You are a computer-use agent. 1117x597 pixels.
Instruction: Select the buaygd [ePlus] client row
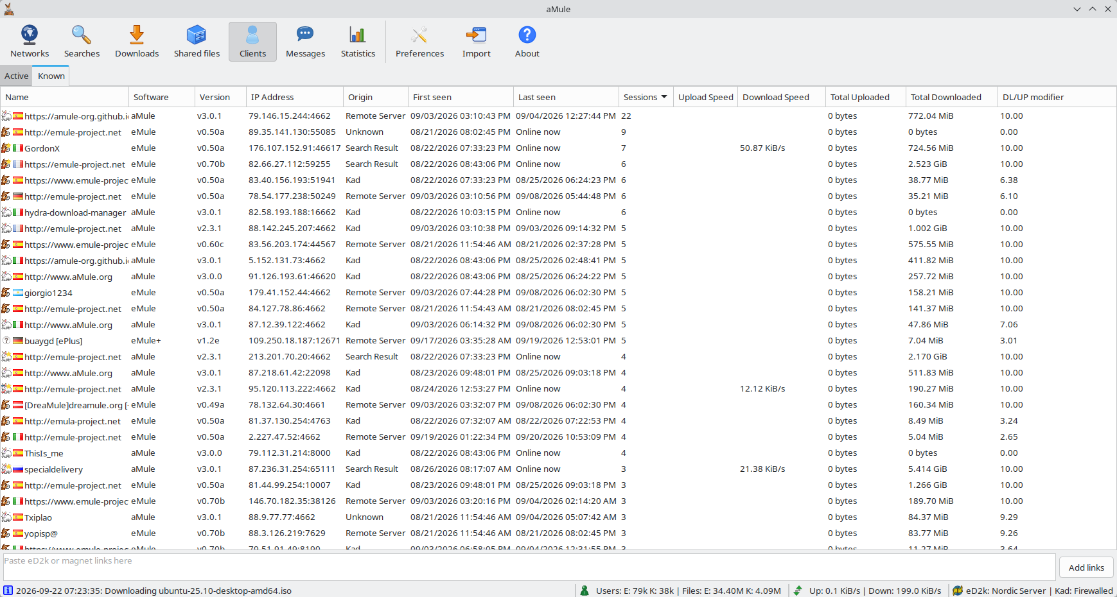(x=558, y=341)
